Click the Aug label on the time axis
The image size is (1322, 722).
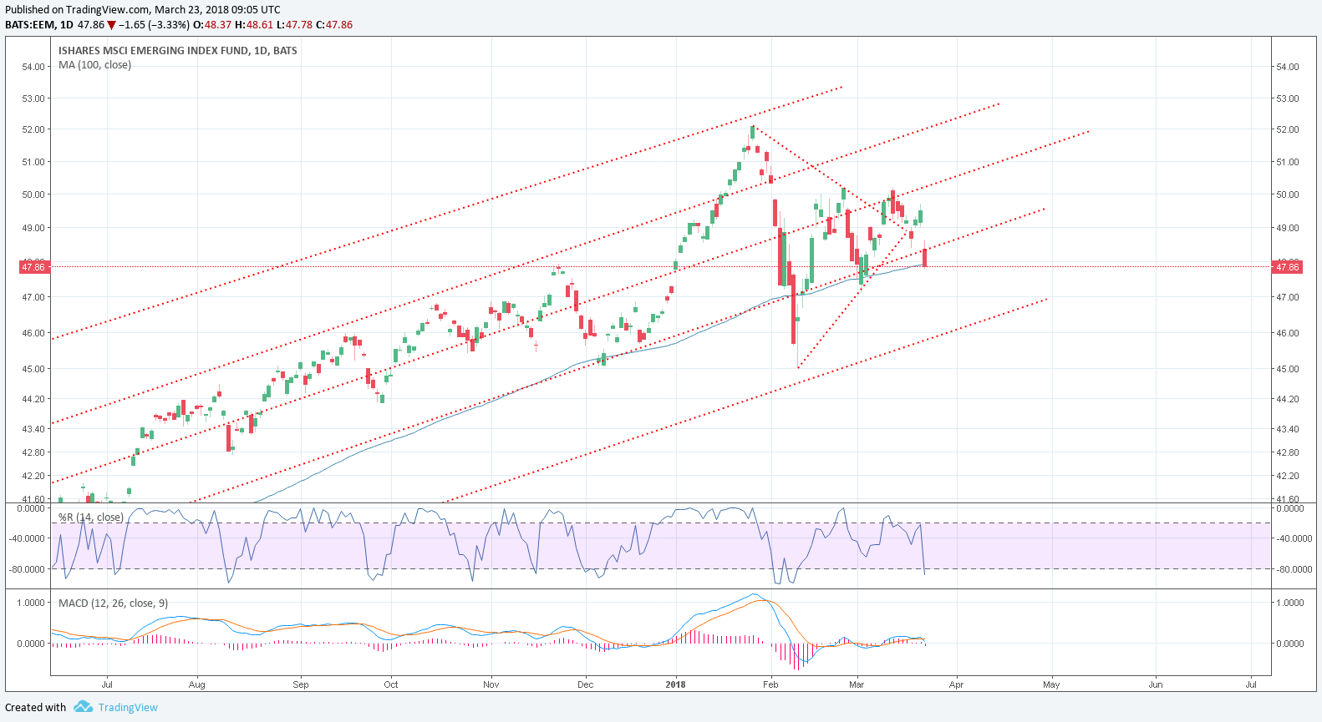coord(197,684)
